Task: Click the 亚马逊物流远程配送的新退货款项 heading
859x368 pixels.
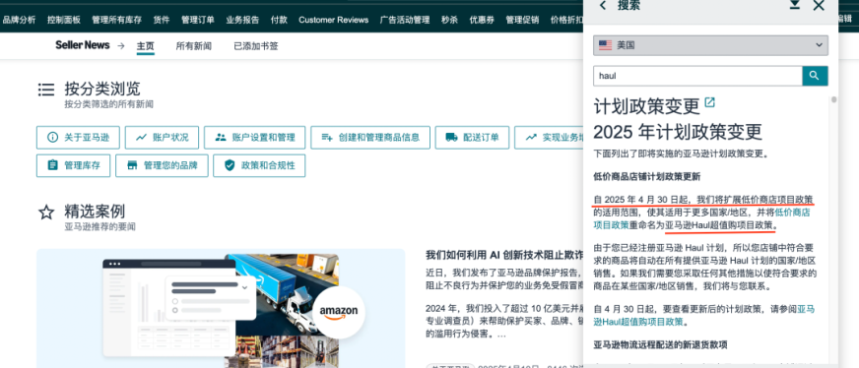Action: pyautogui.click(x=660, y=344)
